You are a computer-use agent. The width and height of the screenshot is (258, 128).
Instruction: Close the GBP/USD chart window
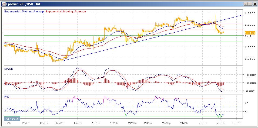(x=254, y=4)
